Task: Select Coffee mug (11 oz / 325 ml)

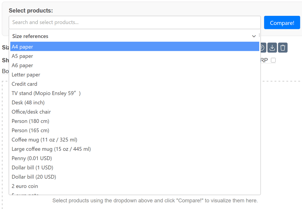Action: pyautogui.click(x=44, y=140)
